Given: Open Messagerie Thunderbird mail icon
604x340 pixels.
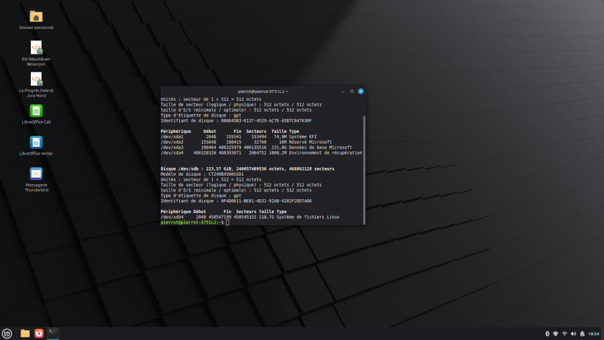Looking at the screenshot, I should (x=36, y=174).
